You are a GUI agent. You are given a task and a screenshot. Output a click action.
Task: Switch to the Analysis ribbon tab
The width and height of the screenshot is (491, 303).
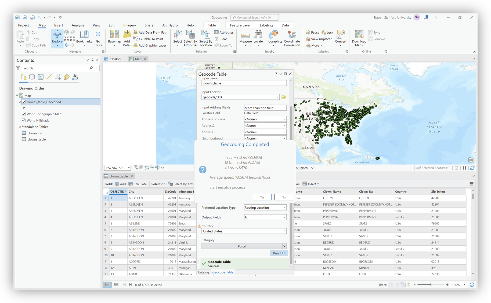coord(78,25)
